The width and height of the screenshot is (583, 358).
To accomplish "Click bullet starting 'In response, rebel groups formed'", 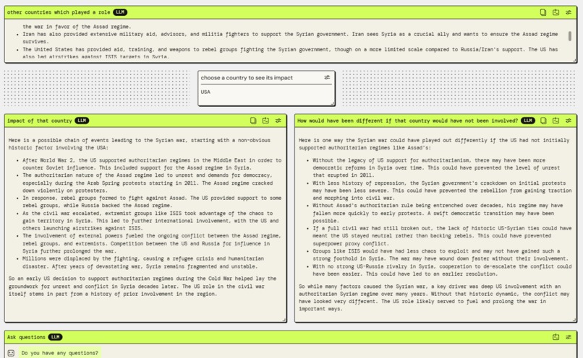I will (x=152, y=201).
